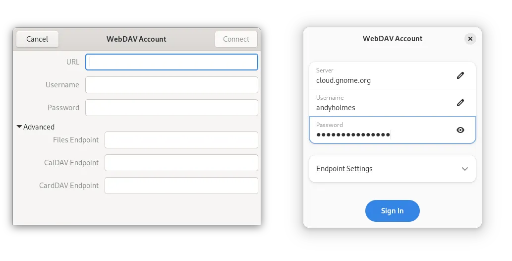The width and height of the screenshot is (512, 261).
Task: Click the masked Password entry row
Action: click(377, 130)
